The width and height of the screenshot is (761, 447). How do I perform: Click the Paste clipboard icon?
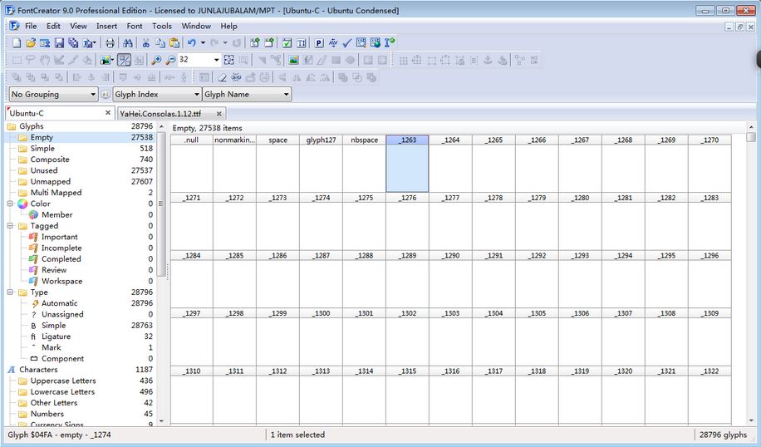tap(174, 42)
